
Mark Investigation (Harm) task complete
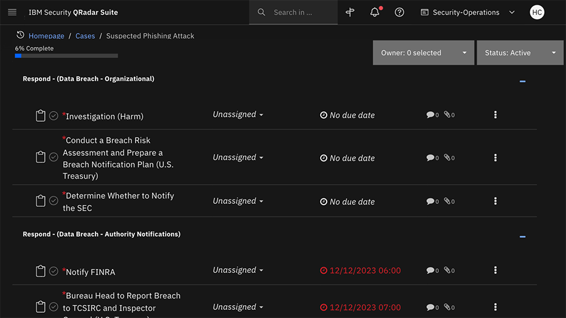coord(54,115)
